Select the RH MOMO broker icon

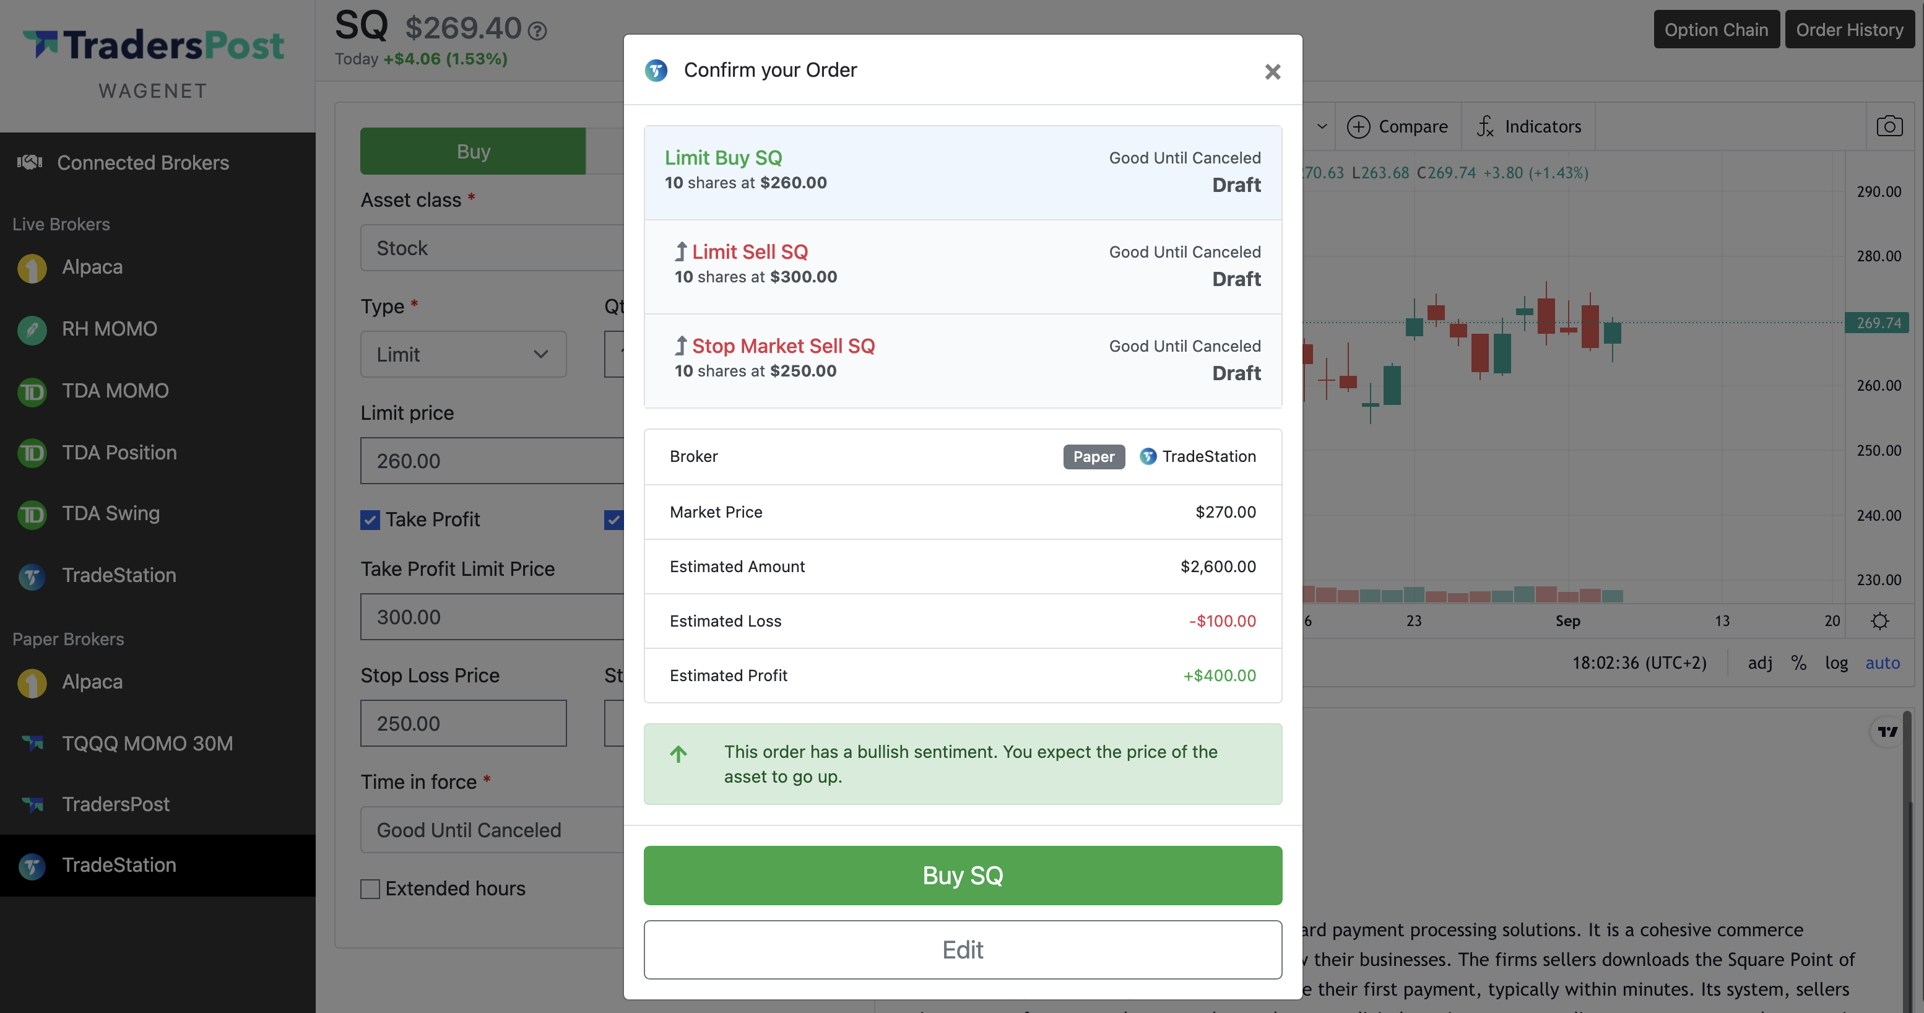point(32,329)
